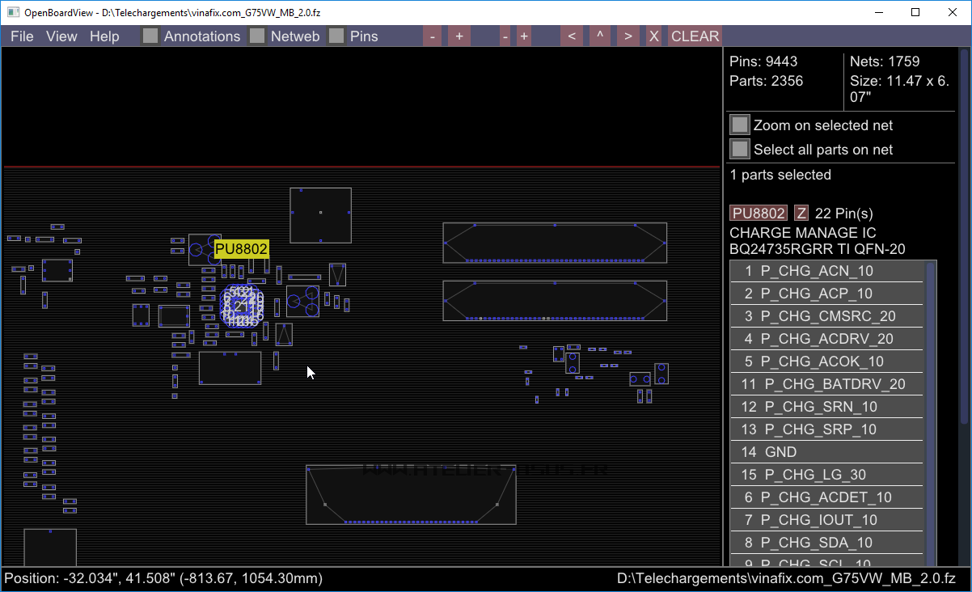Enable the Annotations checkbox
Image resolution: width=972 pixels, height=592 pixels.
click(x=150, y=36)
